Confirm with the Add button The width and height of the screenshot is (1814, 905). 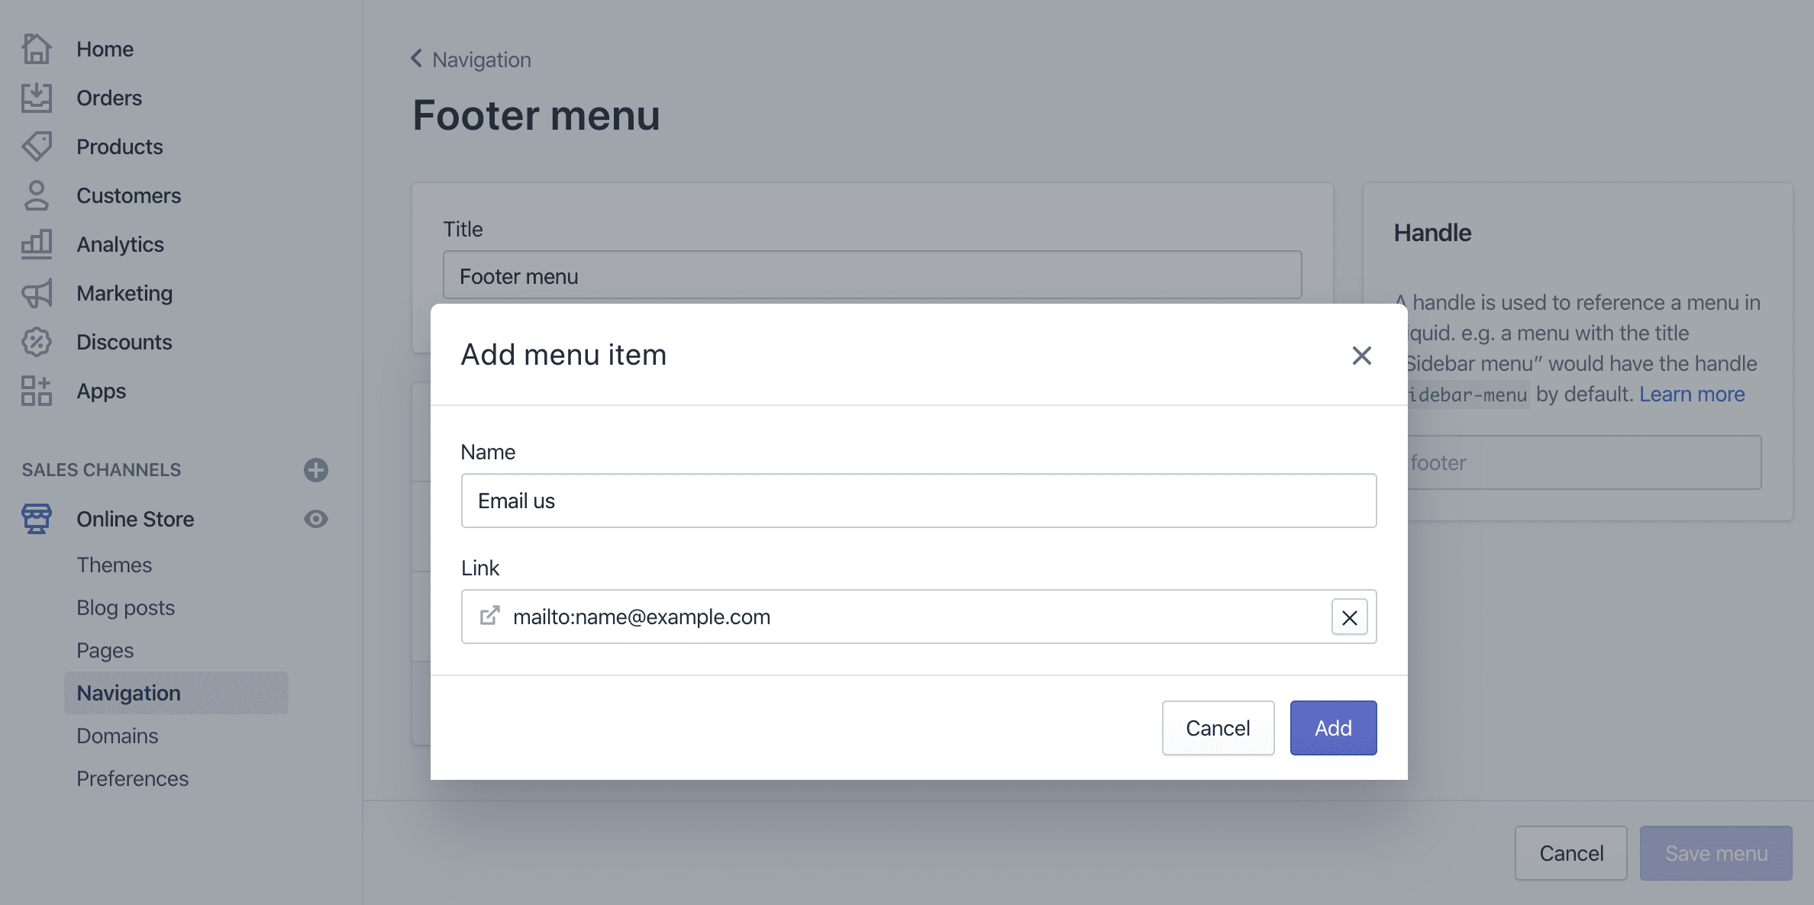(1332, 727)
